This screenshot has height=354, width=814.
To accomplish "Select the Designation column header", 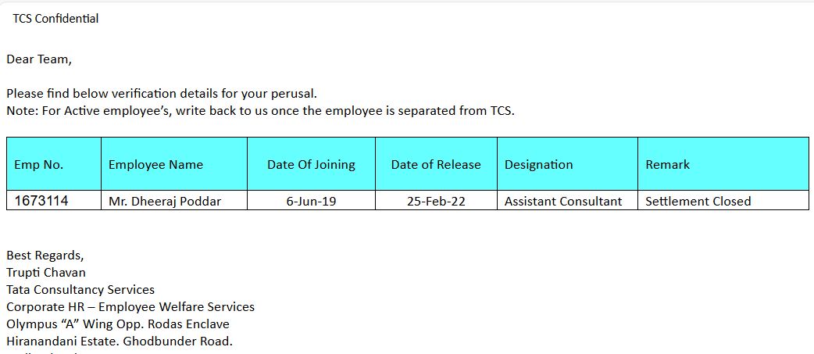I will 538,164.
